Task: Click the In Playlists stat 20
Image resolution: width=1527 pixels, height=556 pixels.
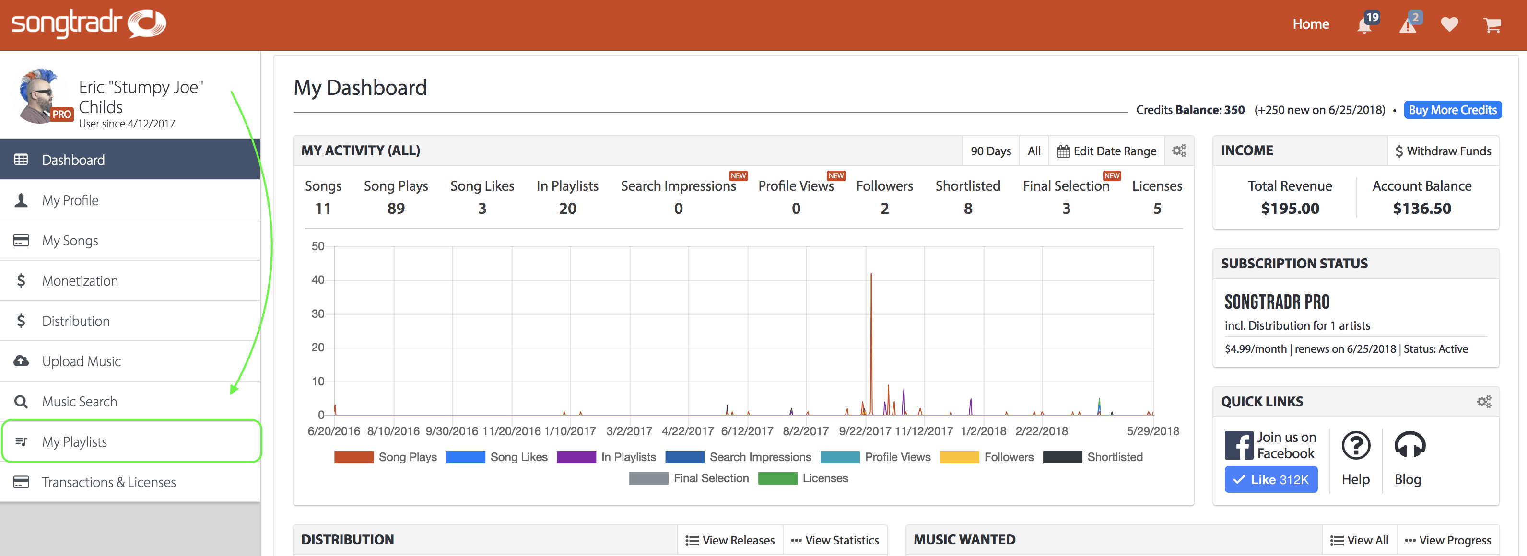Action: tap(567, 208)
